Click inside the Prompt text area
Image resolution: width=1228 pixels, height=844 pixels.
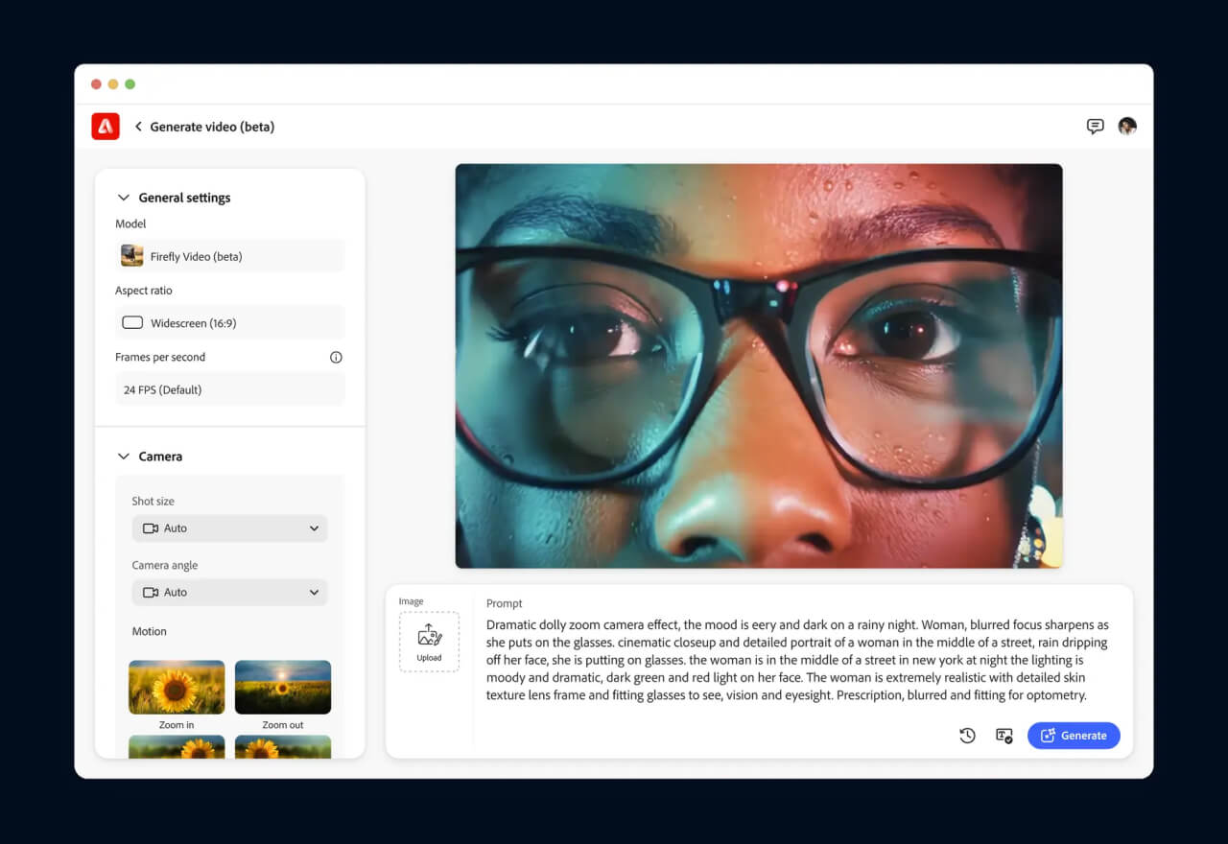tap(796, 660)
